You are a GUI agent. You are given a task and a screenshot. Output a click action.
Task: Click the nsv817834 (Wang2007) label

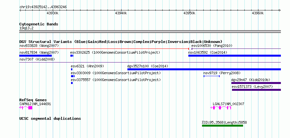tap(39, 52)
